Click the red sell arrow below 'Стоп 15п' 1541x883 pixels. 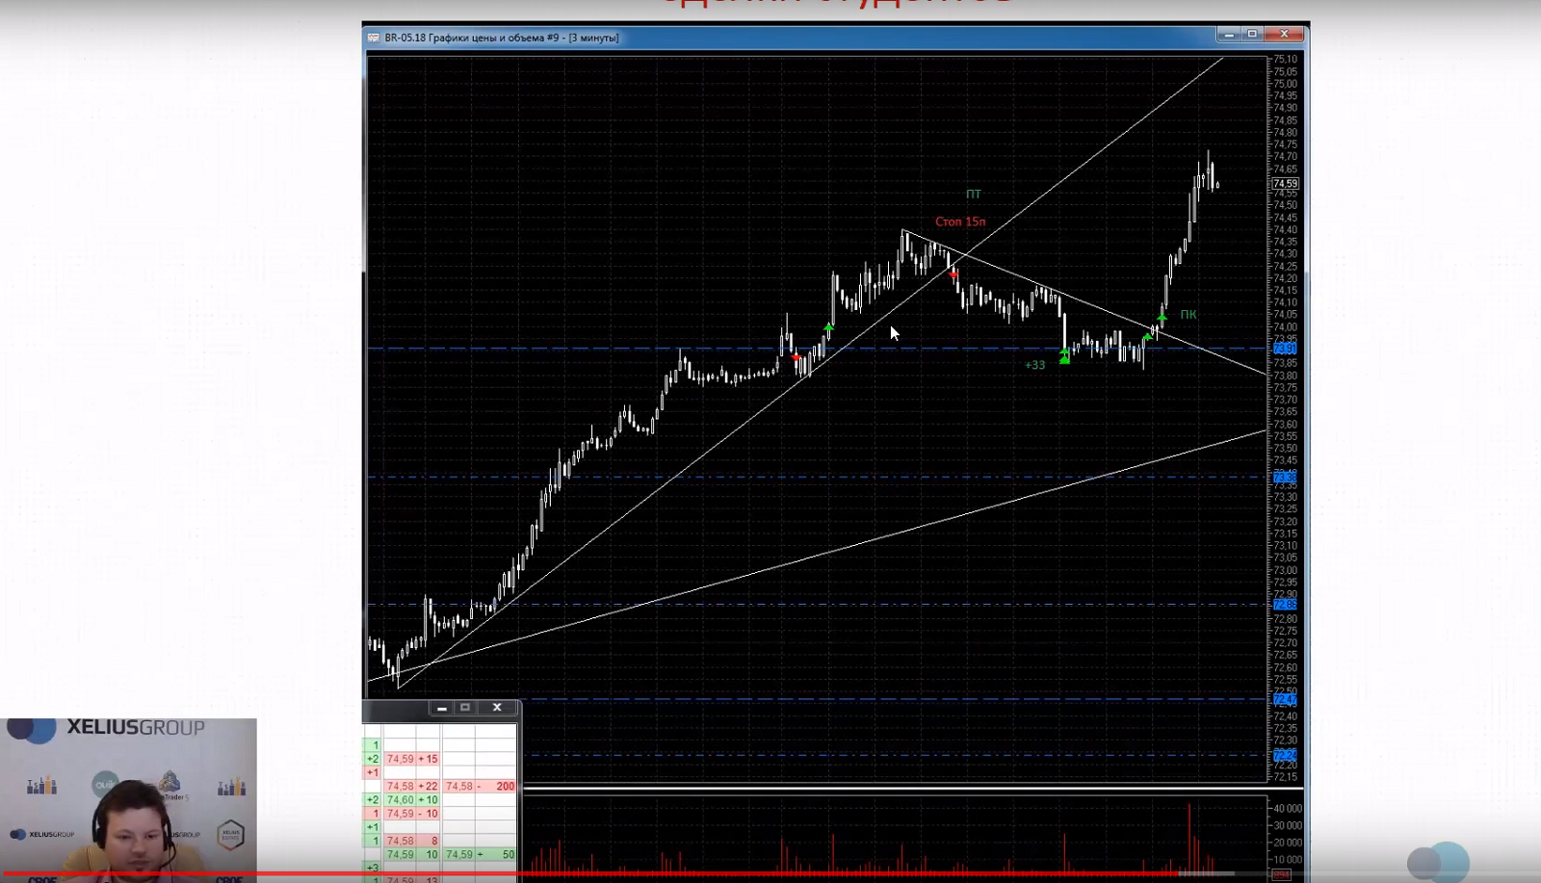(x=953, y=274)
